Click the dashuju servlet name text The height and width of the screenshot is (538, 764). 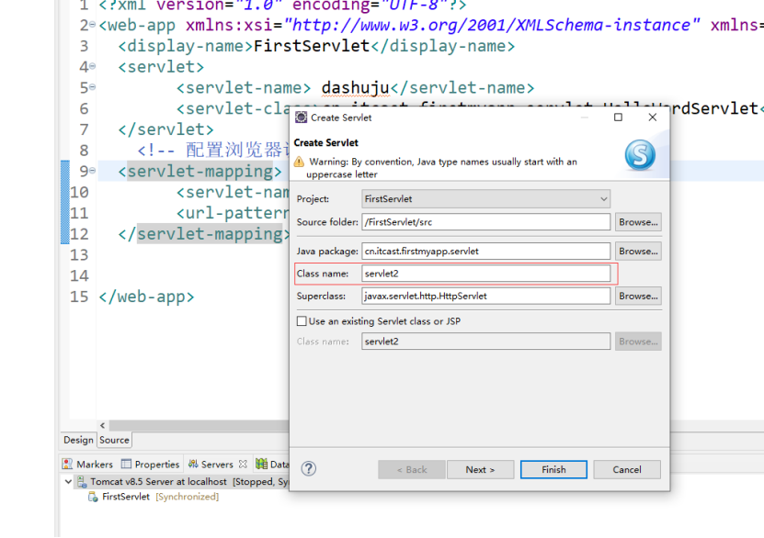pyautogui.click(x=355, y=87)
